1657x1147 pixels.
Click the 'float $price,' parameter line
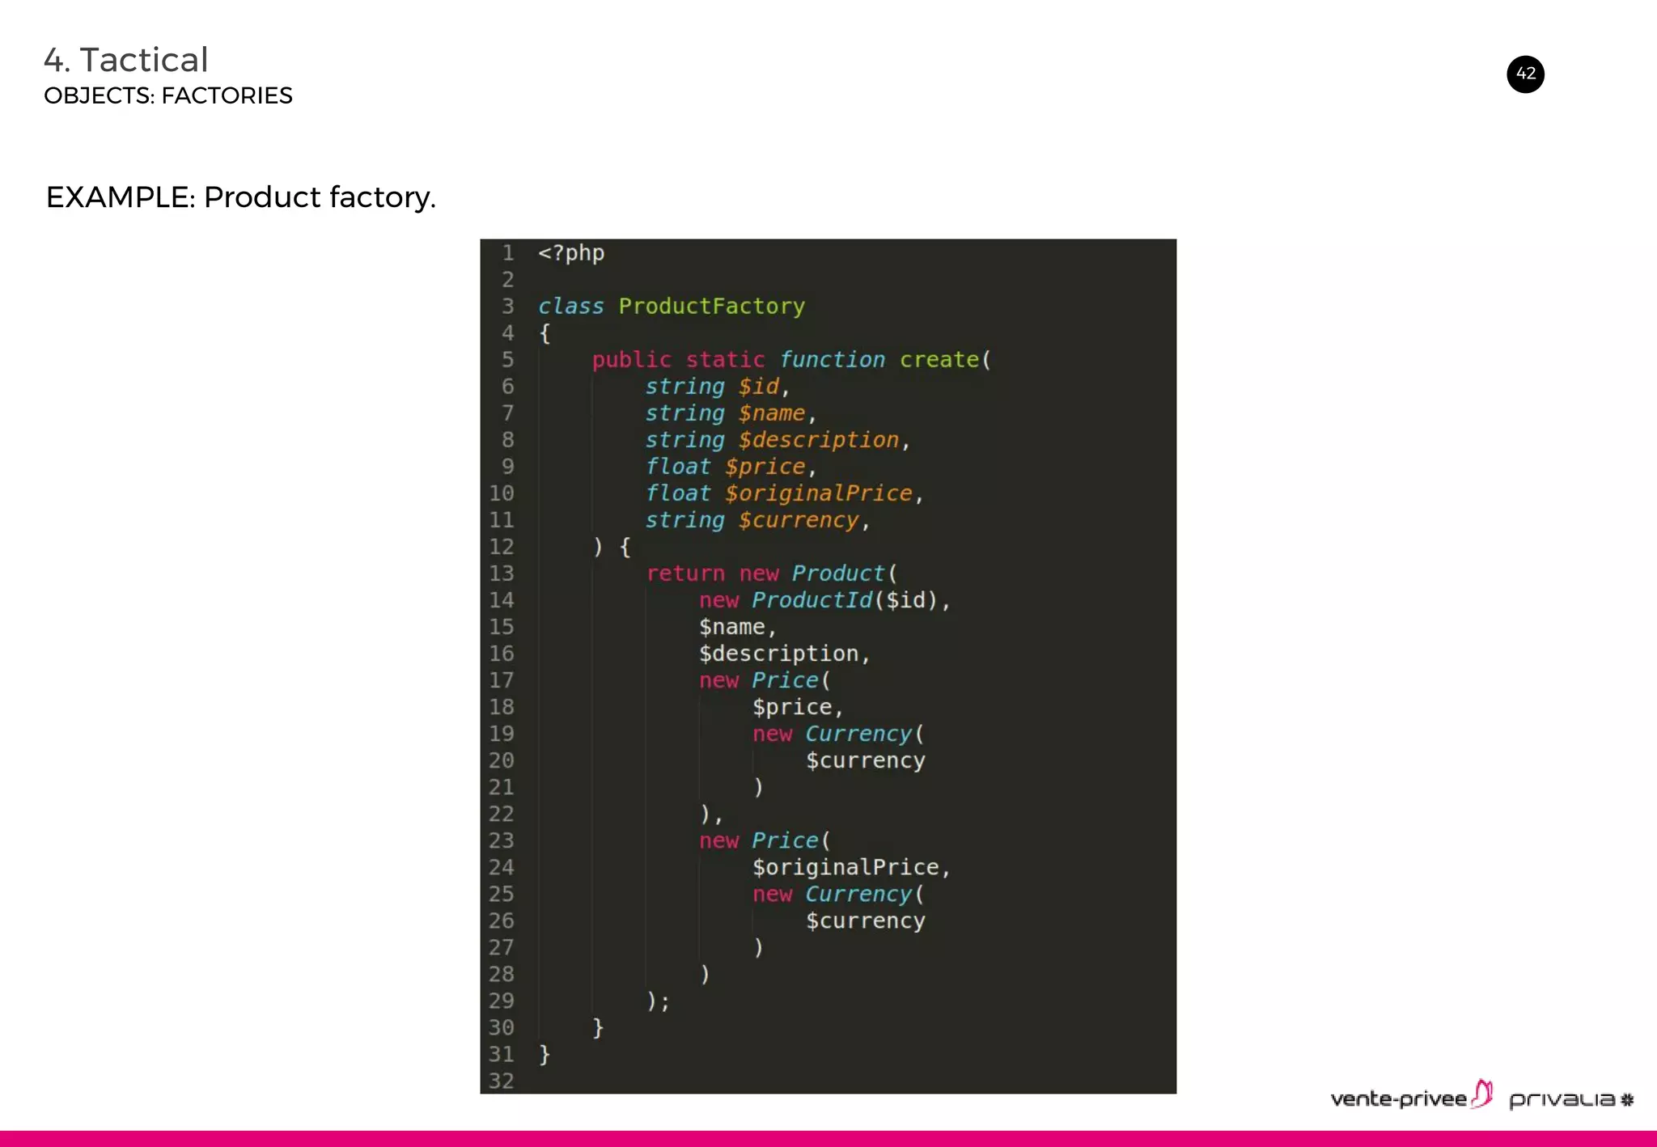(731, 467)
